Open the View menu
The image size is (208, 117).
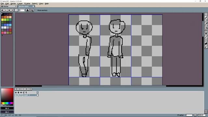coord(41,4)
